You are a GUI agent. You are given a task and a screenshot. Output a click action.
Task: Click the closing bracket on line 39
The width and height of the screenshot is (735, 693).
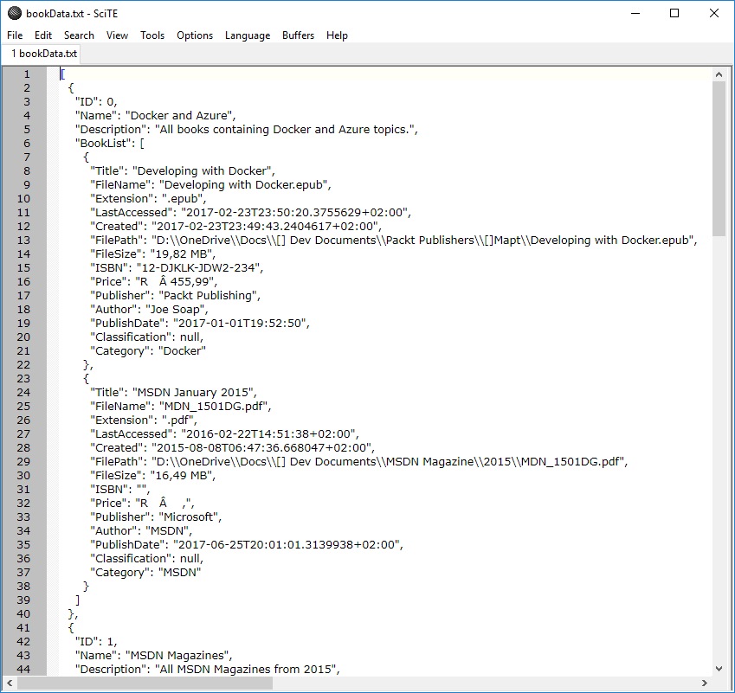click(x=77, y=600)
